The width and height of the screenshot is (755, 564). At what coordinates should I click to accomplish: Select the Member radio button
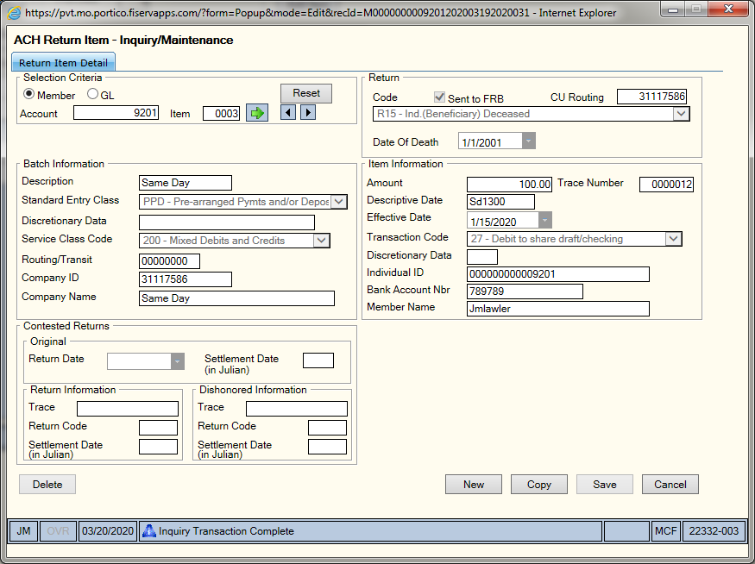pyautogui.click(x=28, y=94)
